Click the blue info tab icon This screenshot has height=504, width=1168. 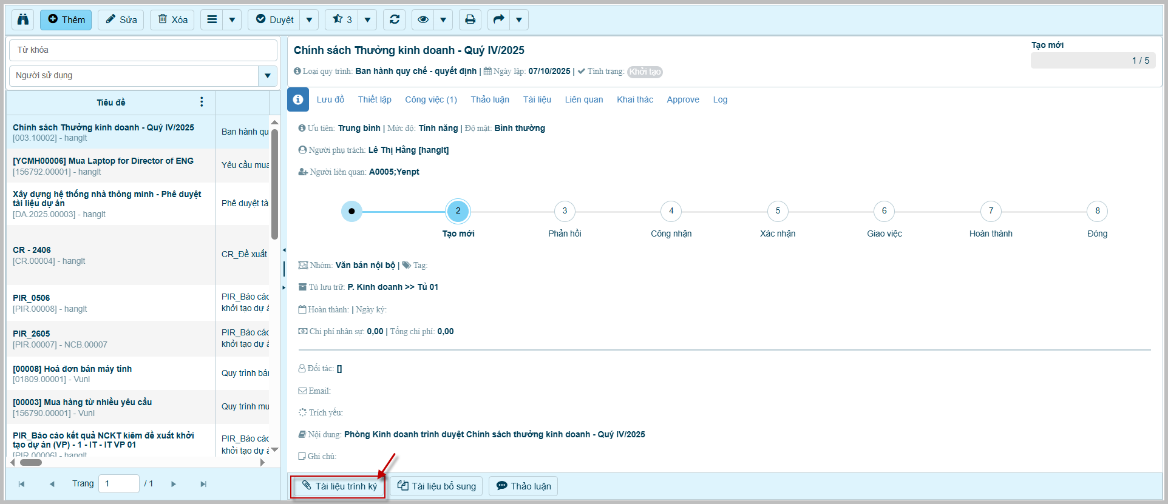click(298, 99)
